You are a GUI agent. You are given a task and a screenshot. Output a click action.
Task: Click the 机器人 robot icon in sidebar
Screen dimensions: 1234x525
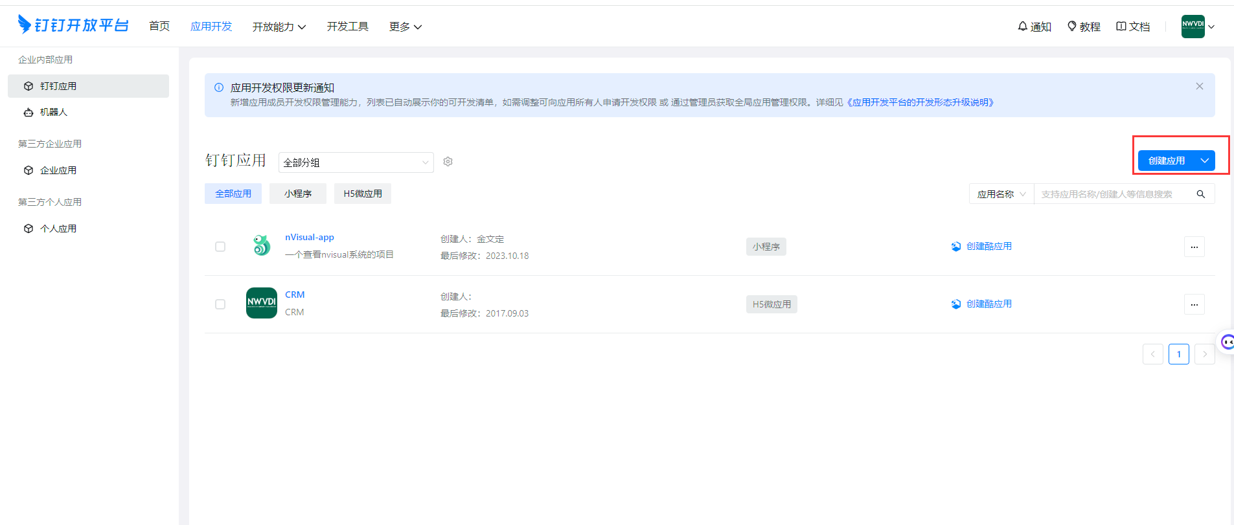point(29,112)
